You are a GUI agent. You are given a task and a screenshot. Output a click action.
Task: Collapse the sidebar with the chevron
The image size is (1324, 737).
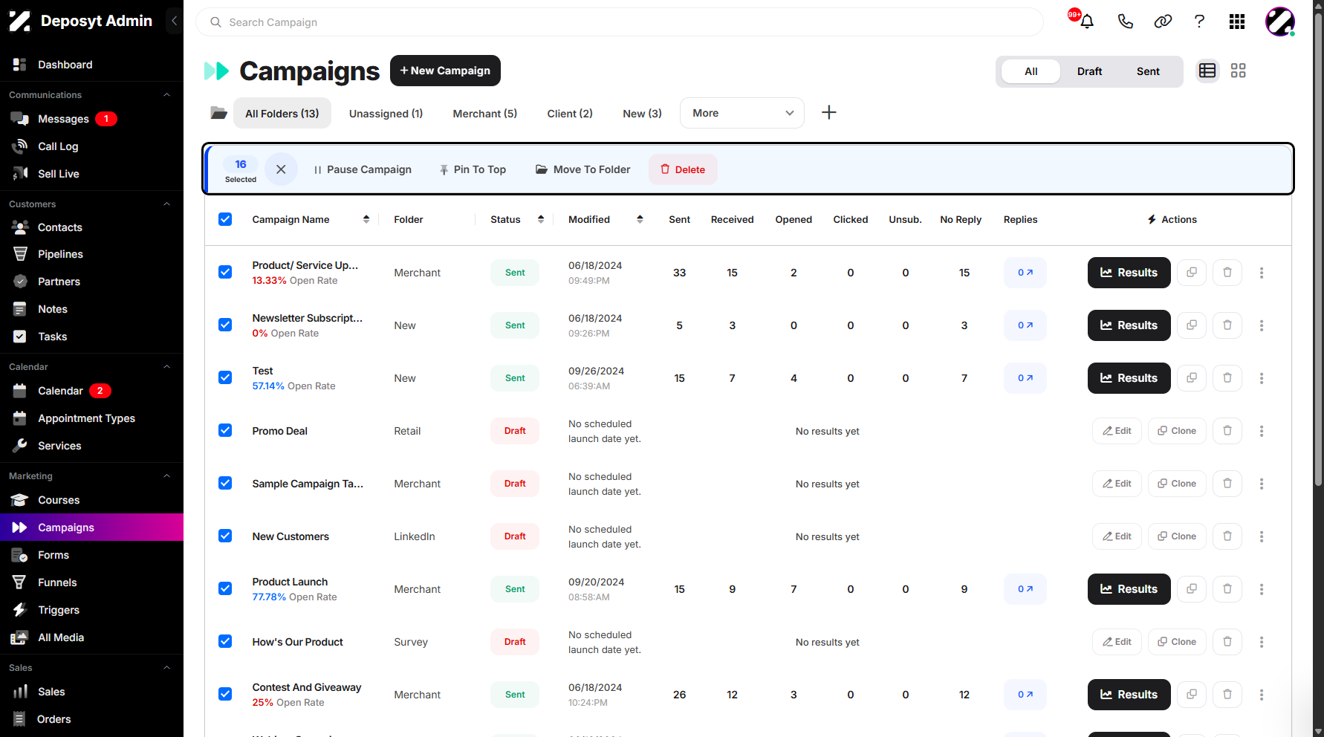(x=174, y=21)
